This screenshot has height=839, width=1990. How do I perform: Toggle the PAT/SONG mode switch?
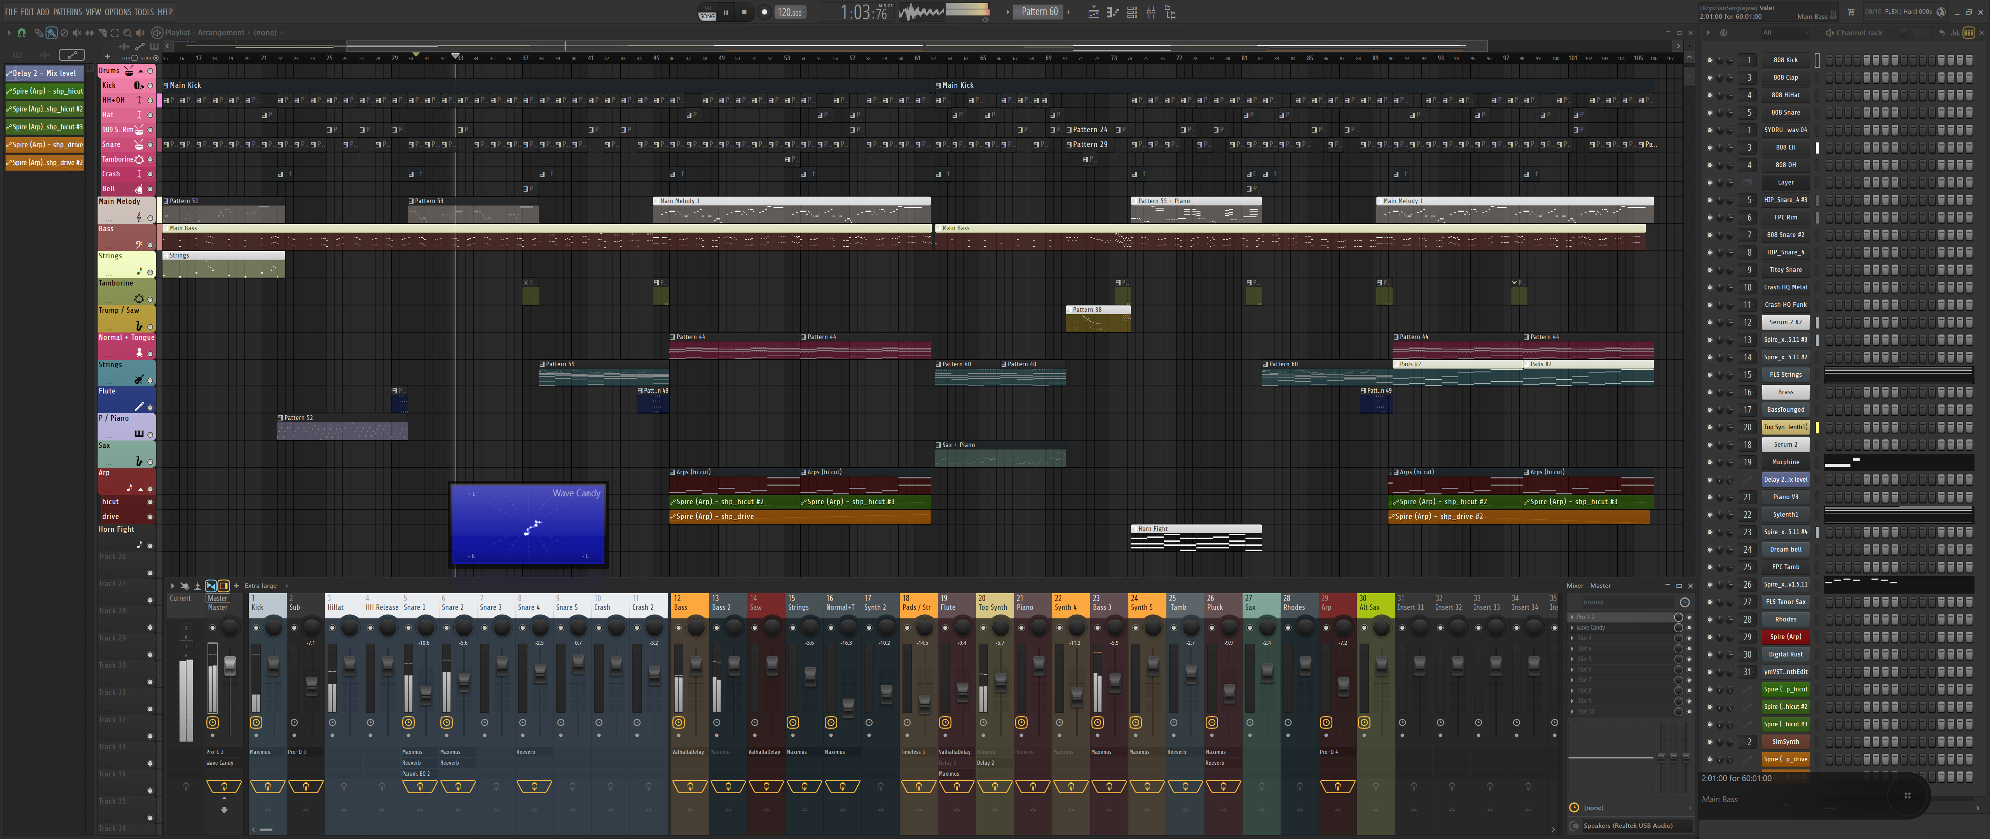(707, 12)
